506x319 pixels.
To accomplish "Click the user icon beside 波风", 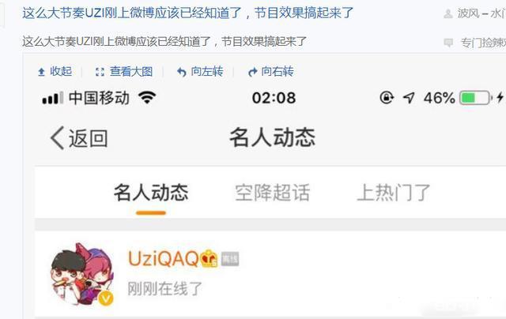I will [448, 13].
